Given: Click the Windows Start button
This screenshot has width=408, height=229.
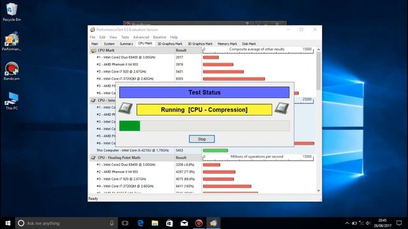Looking at the screenshot, I should (8, 223).
